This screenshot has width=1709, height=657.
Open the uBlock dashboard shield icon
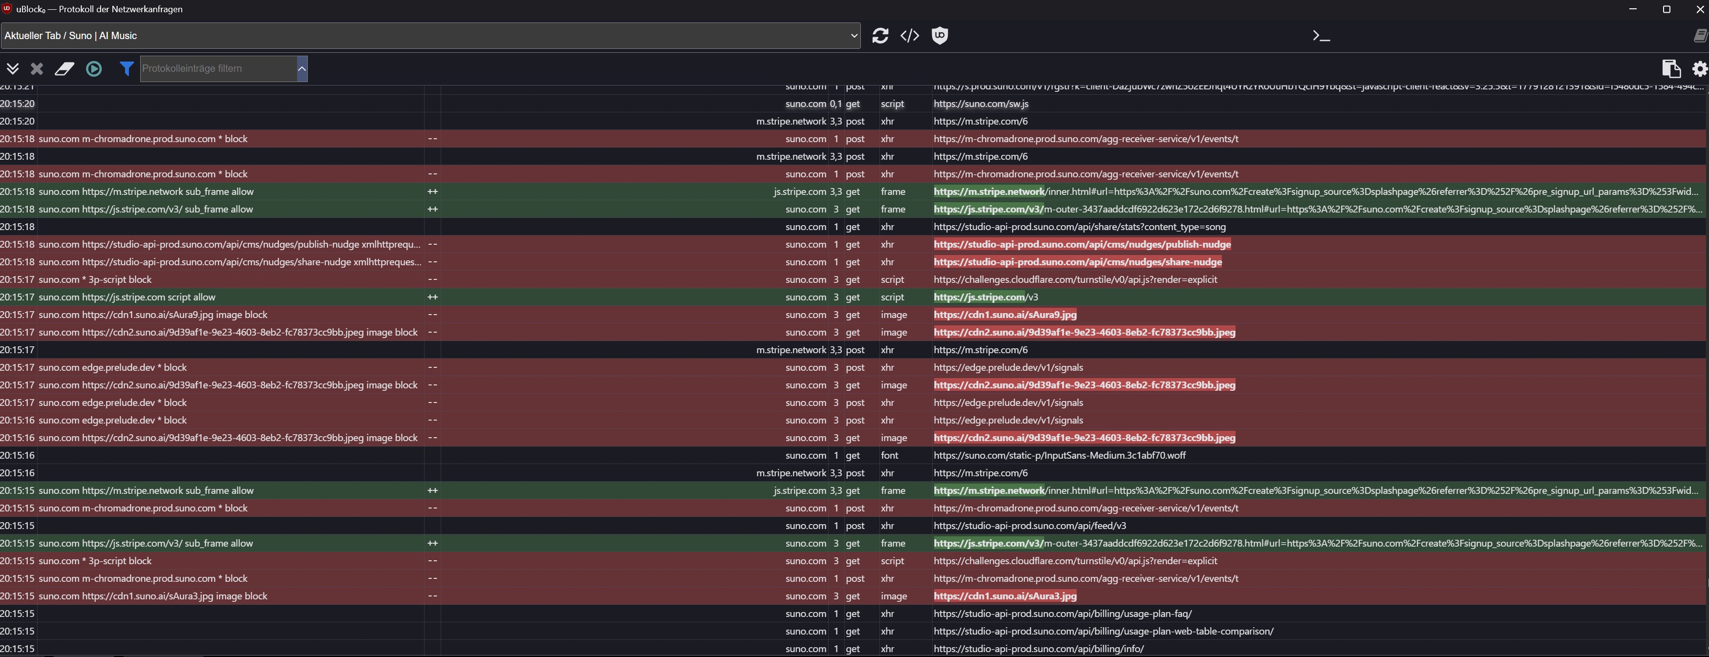click(x=940, y=36)
